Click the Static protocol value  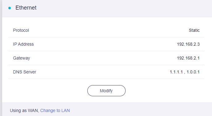pos(194,30)
